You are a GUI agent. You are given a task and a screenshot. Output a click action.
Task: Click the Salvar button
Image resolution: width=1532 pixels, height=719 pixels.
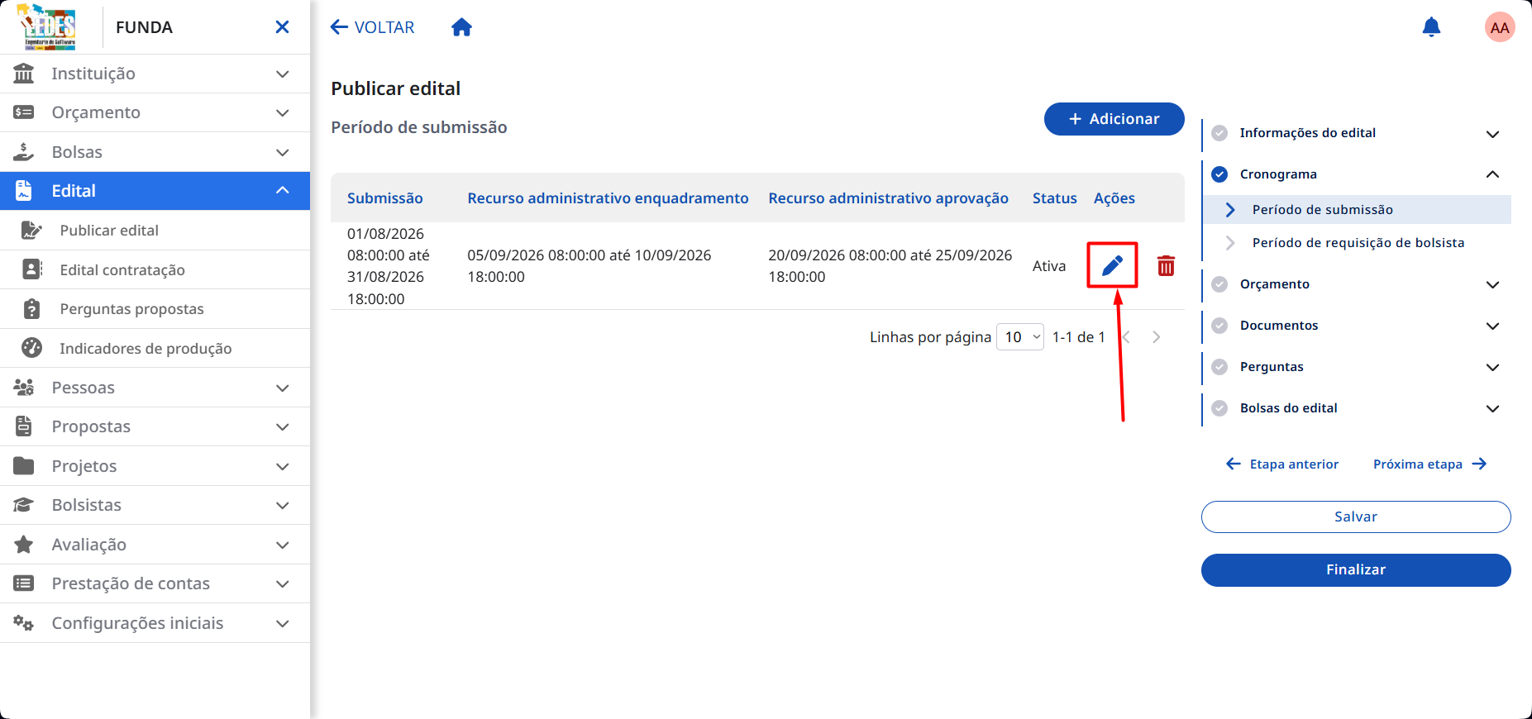pyautogui.click(x=1356, y=517)
